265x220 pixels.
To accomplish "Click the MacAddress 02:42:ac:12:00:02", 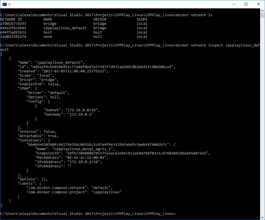I will coord(86,158).
